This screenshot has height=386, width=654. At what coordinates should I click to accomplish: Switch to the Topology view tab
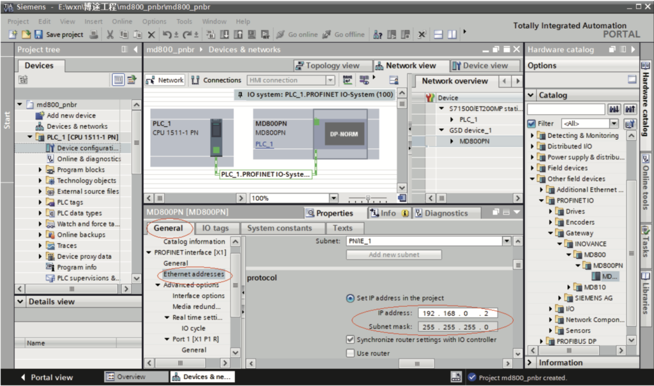pos(327,65)
